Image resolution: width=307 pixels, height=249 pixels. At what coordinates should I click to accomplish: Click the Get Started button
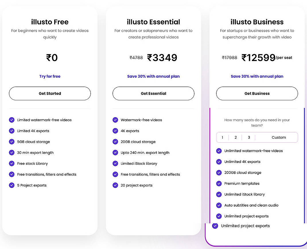[x=50, y=93]
